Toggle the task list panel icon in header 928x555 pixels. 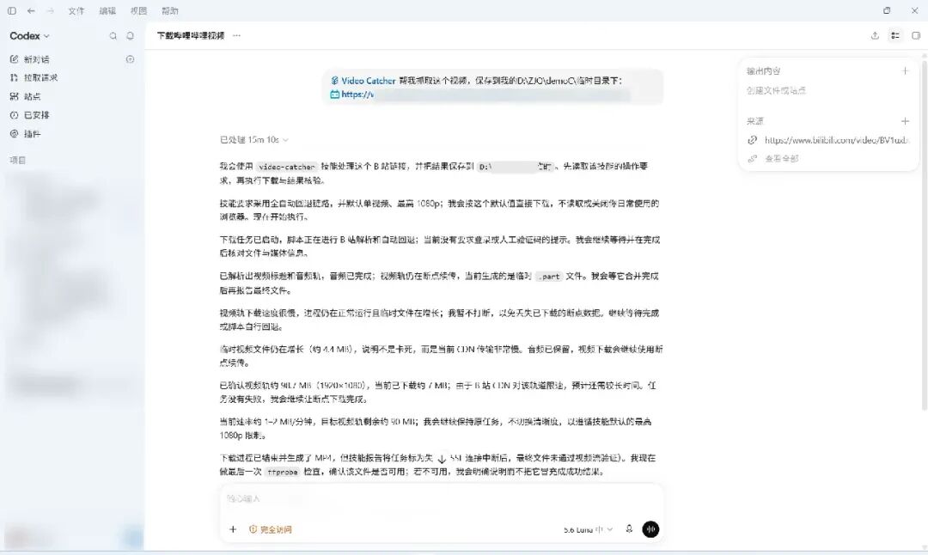[x=895, y=35]
